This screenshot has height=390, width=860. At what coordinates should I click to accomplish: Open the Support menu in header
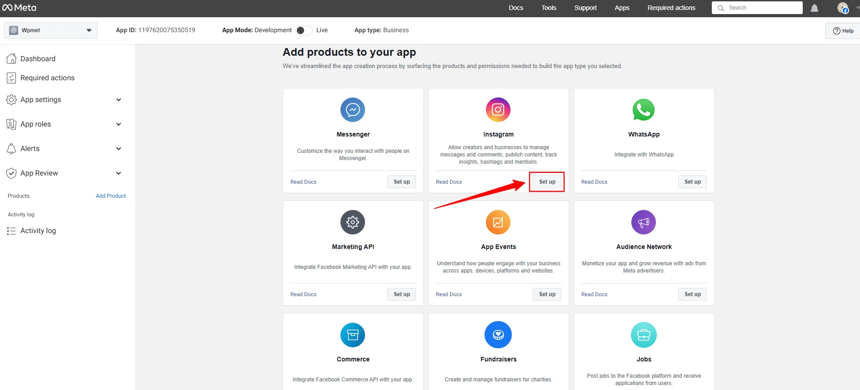click(585, 8)
